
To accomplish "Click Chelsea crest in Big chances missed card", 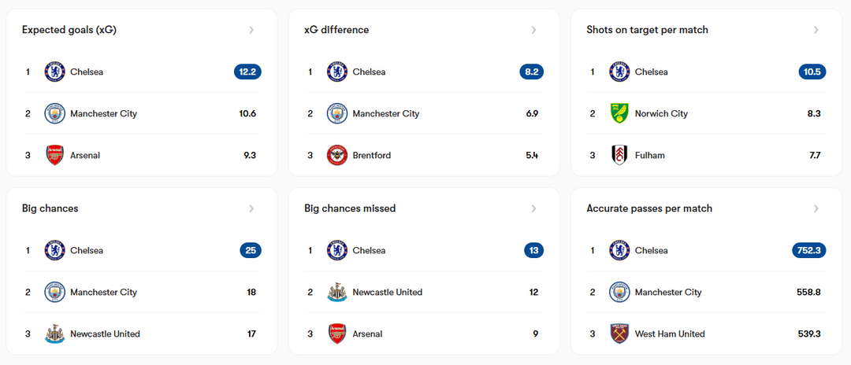I will (337, 250).
